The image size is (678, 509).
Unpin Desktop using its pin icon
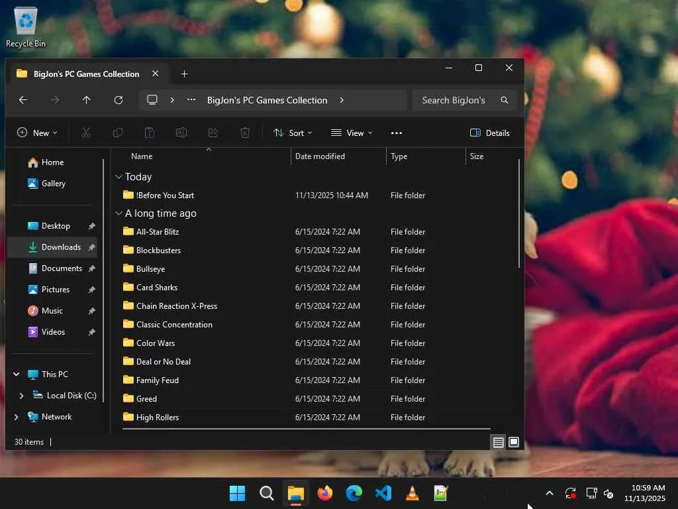tap(91, 226)
